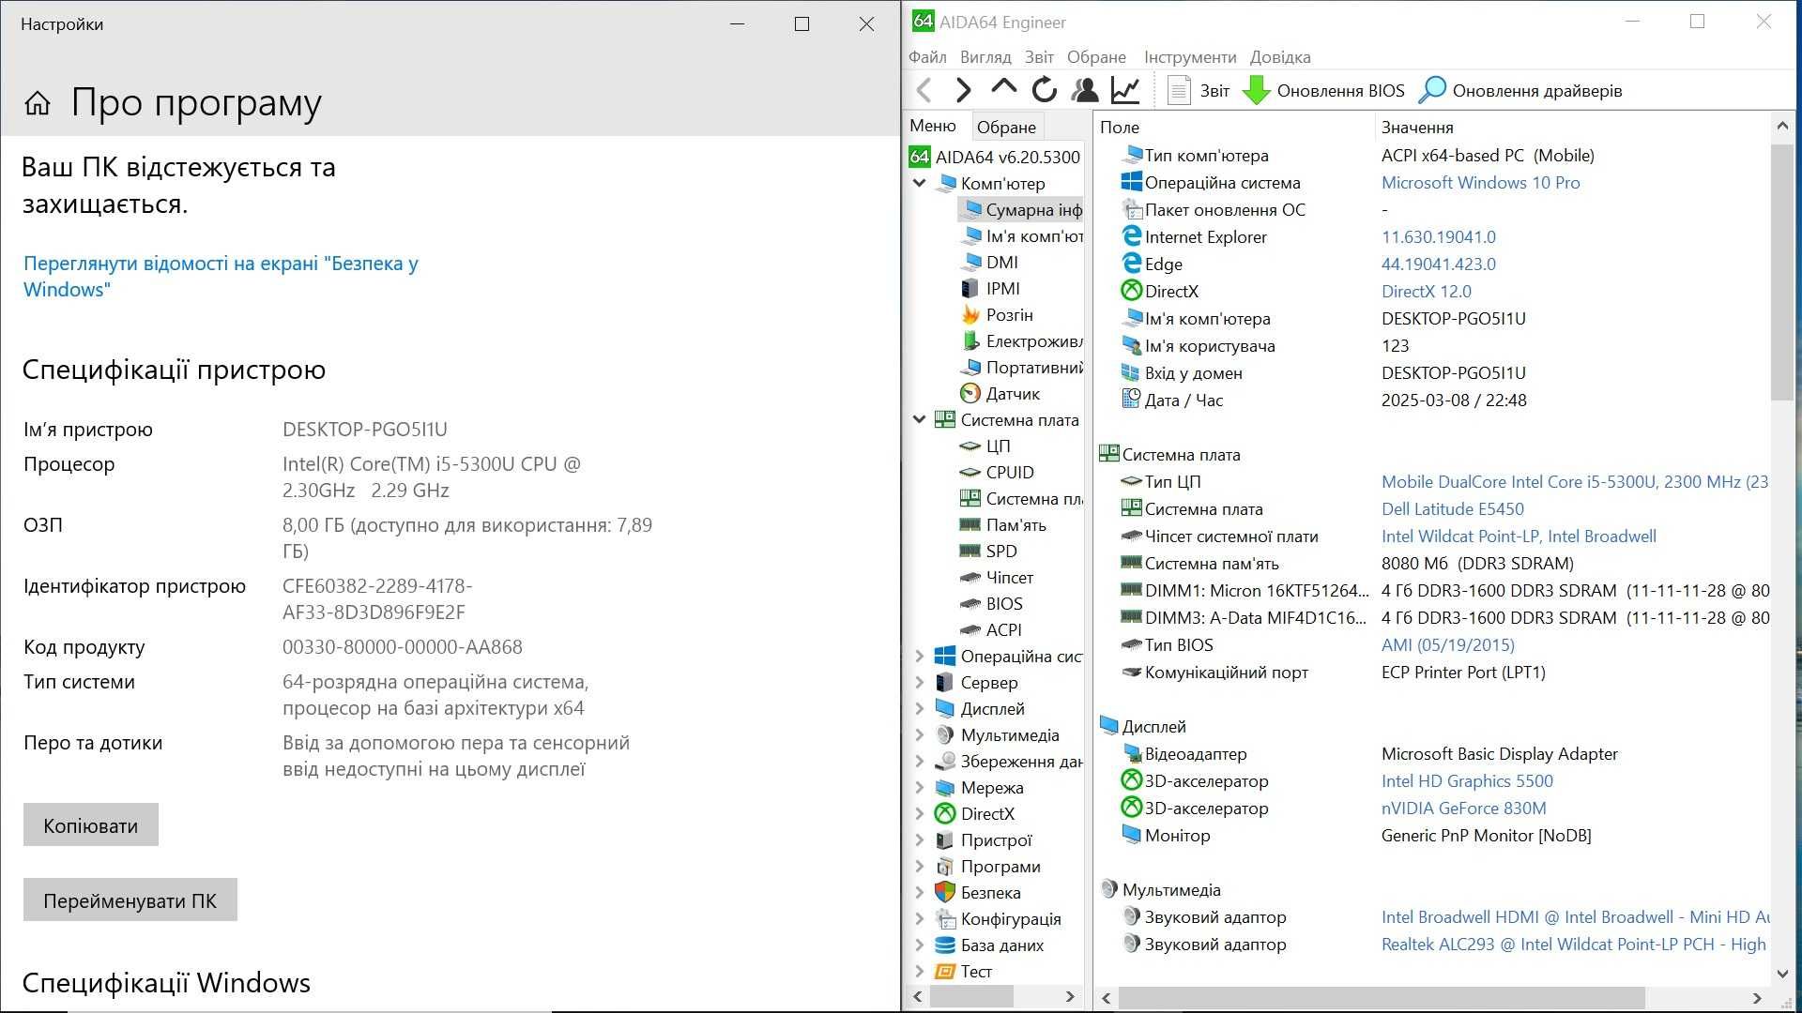This screenshot has height=1013, width=1802.
Task: Expand the Мережа tree node
Action: point(920,788)
